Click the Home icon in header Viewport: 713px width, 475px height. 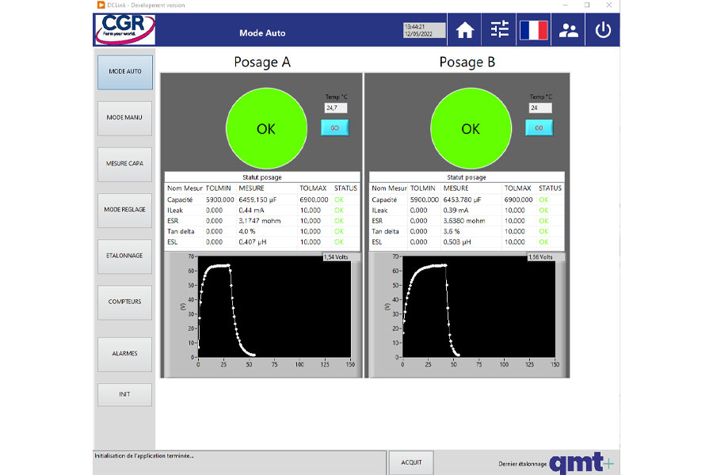[465, 30]
